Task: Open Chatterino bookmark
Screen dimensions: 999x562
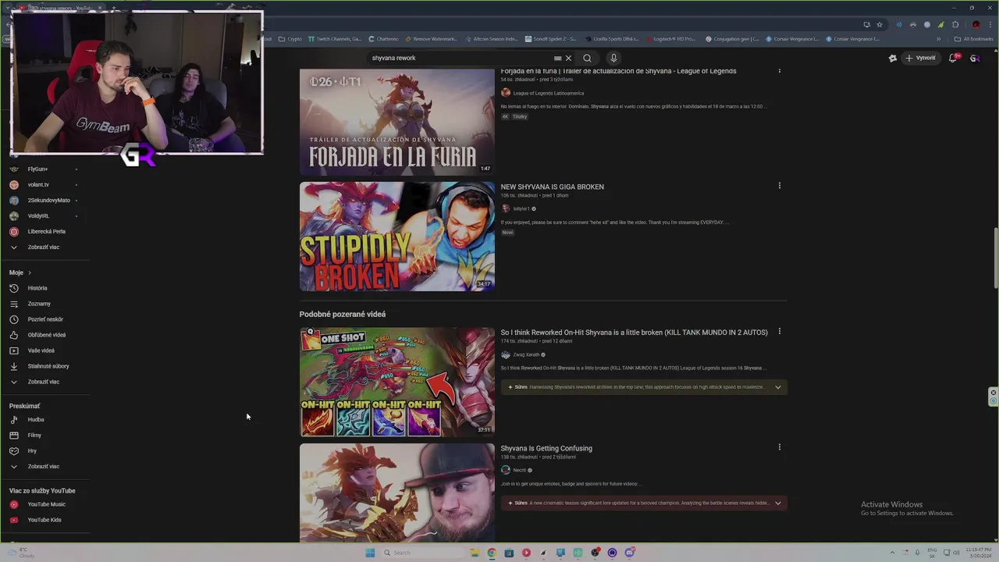Action: [x=382, y=39]
